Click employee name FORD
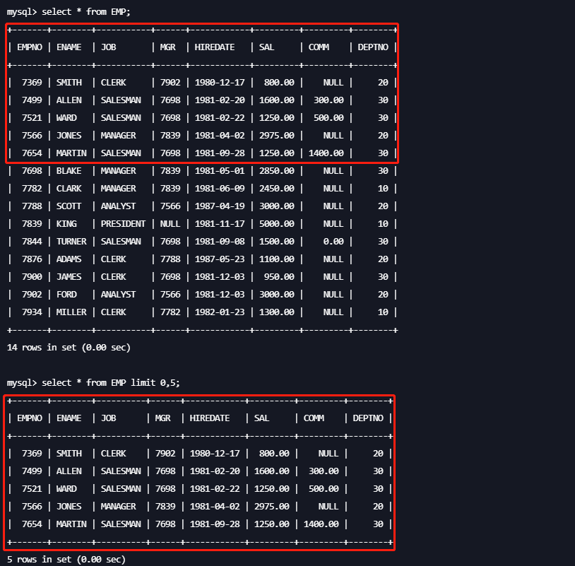The image size is (575, 566). click(67, 295)
